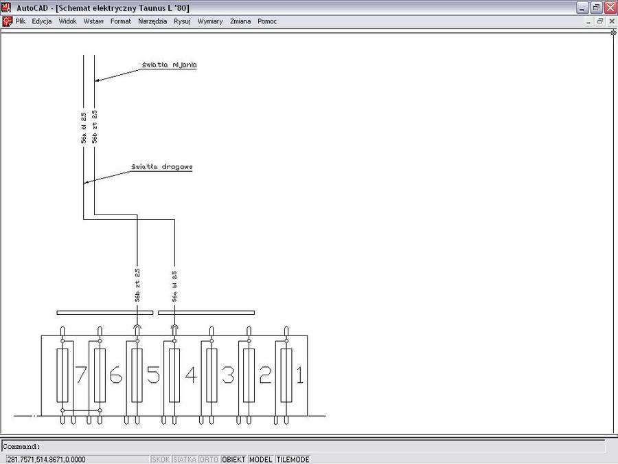
Task: Open the Wymiary menu
Action: (x=210, y=21)
